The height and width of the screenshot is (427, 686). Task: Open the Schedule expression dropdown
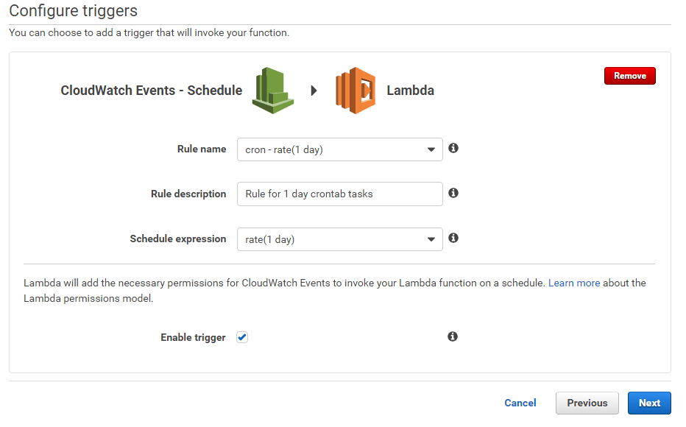[339, 239]
